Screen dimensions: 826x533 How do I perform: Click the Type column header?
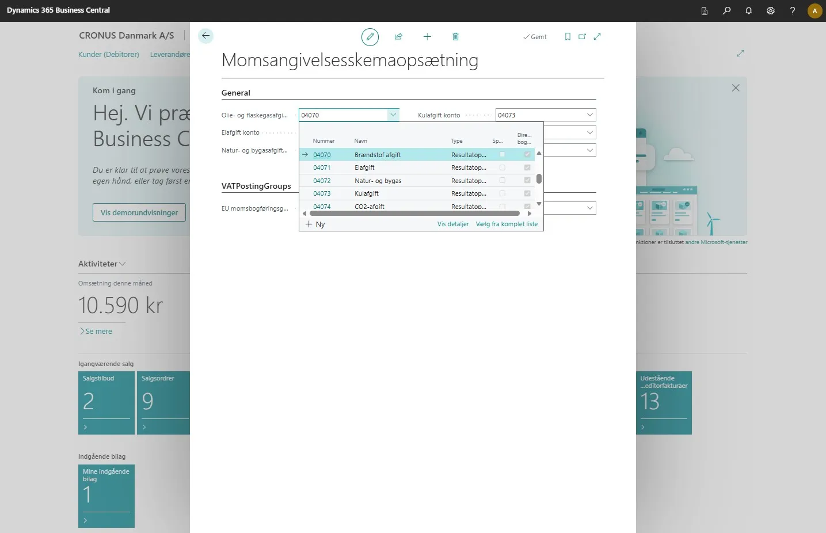pos(456,141)
